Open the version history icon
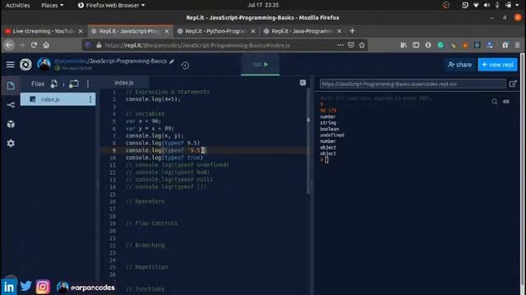Screen dimensions: 526x295 [185, 66]
